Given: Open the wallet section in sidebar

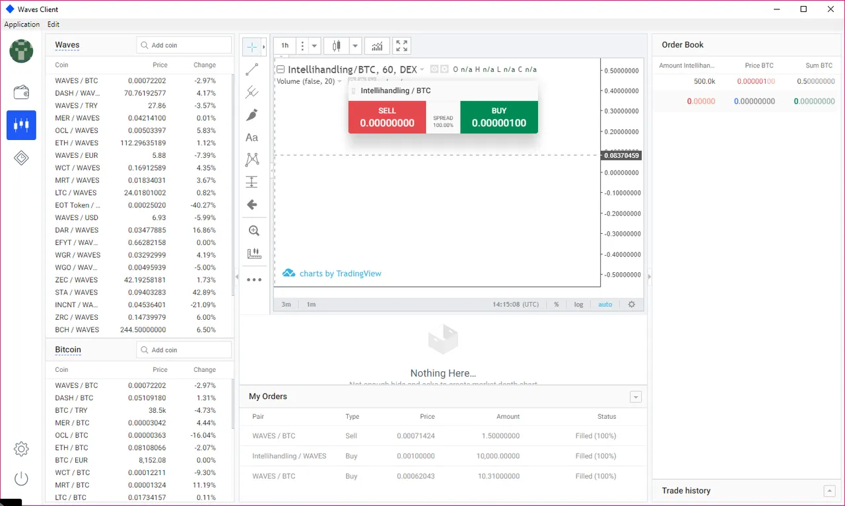Looking at the screenshot, I should pos(21,92).
